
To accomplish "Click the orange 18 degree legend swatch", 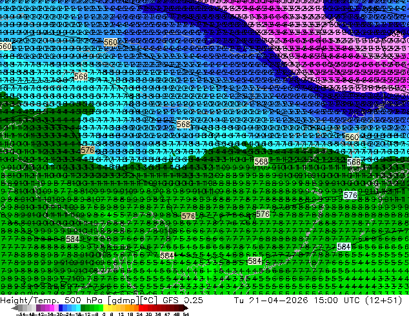I will [x=132, y=308].
